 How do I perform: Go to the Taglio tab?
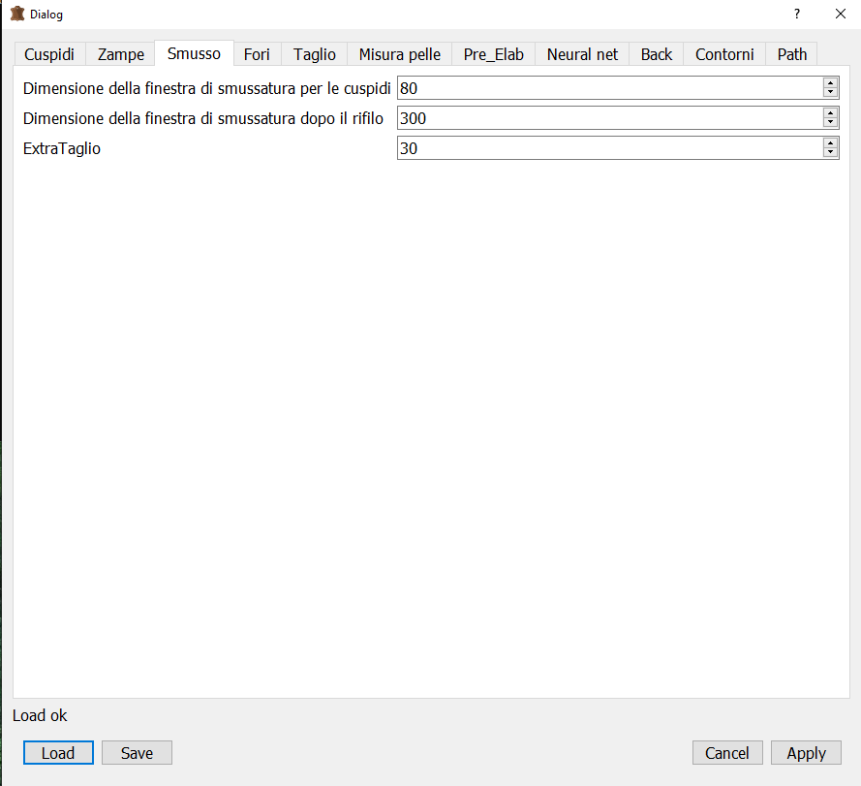[x=315, y=54]
